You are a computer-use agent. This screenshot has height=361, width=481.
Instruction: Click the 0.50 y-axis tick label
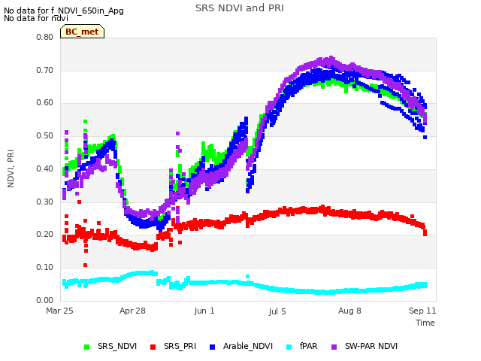[45, 135]
